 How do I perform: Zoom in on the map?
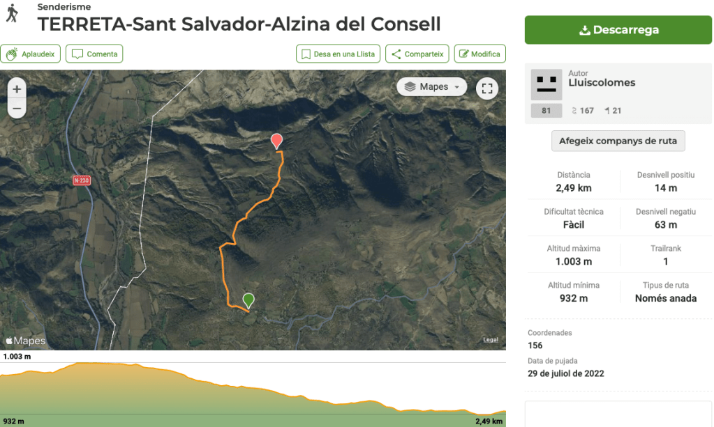[x=17, y=89]
